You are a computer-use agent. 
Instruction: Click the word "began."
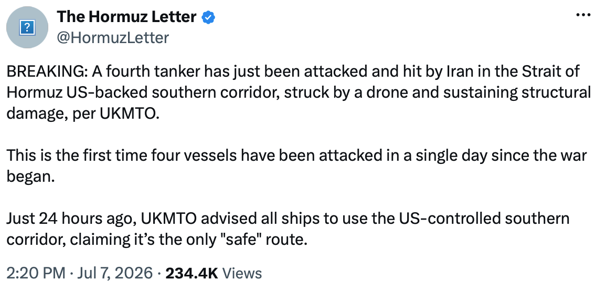(x=31, y=177)
